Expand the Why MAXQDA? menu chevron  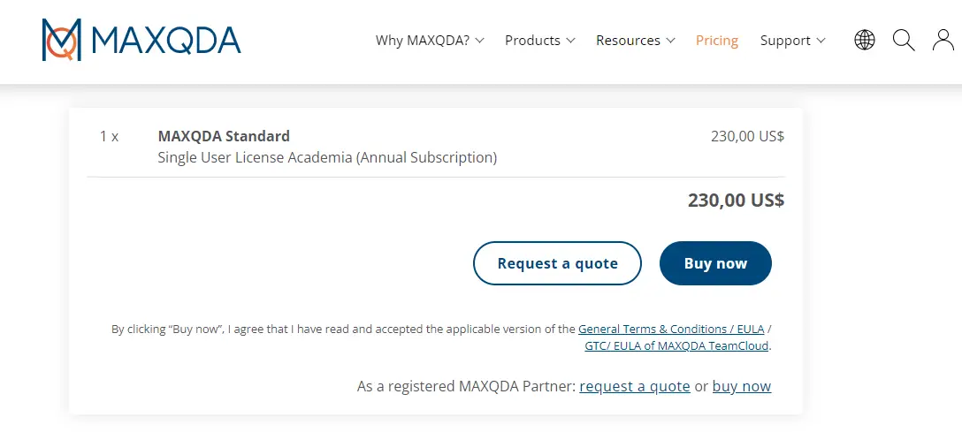(x=480, y=41)
